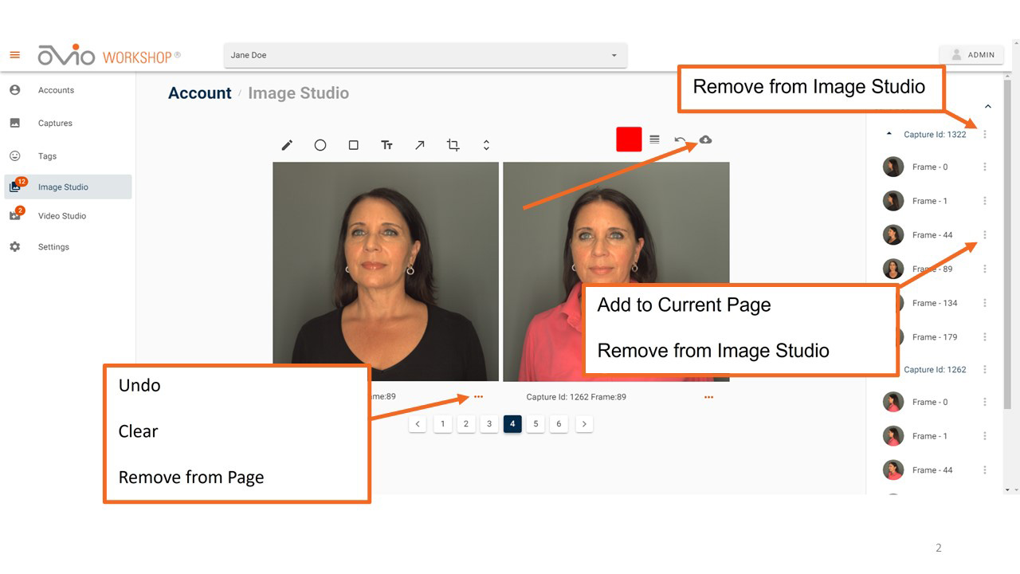The width and height of the screenshot is (1020, 574).
Task: Click the cloud download icon
Action: 705,140
